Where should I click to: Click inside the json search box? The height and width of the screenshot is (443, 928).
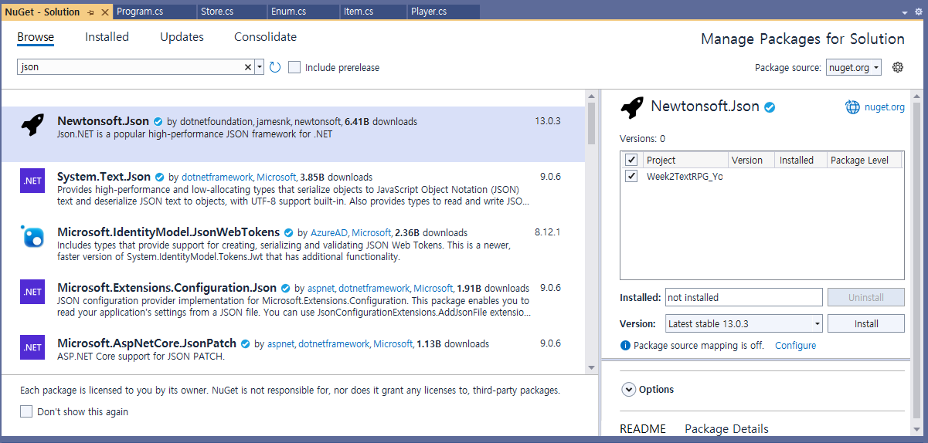pyautogui.click(x=130, y=67)
